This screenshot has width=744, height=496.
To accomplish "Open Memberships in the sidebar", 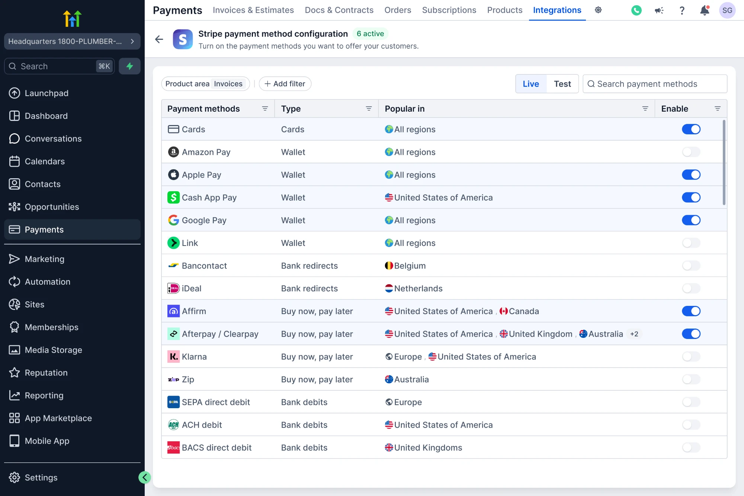I will click(x=72, y=327).
